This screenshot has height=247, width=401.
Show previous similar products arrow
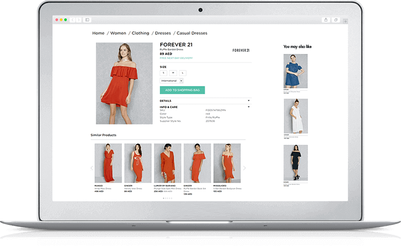click(92, 168)
